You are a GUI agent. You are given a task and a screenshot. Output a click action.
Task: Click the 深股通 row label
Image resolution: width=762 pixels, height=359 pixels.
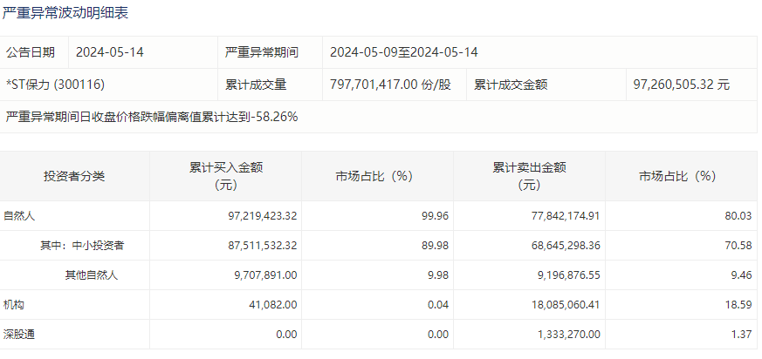(x=19, y=334)
